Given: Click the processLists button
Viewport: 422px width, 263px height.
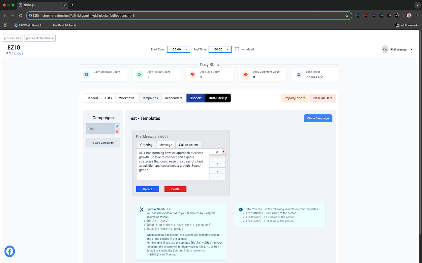Looking at the screenshot, I should point(13,38).
